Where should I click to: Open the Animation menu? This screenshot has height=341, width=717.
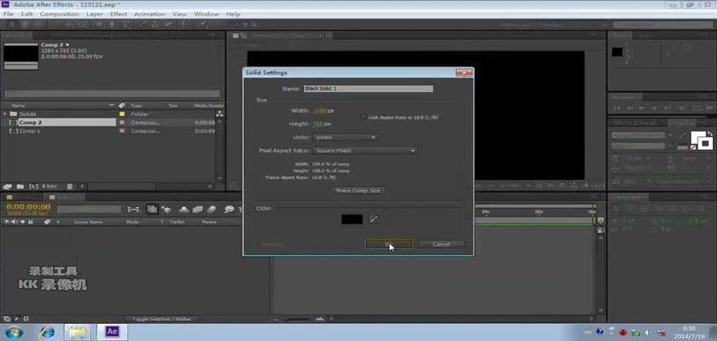coord(149,14)
